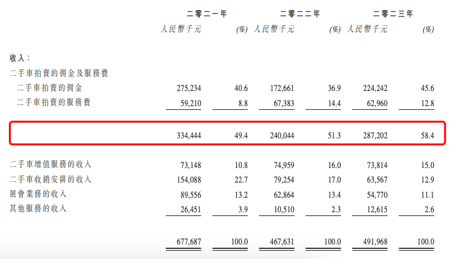Image resolution: width=461 pixels, height=259 pixels.
Task: Select the 二手車拍賣的佣金及服務費 row label
Action: tap(59, 73)
